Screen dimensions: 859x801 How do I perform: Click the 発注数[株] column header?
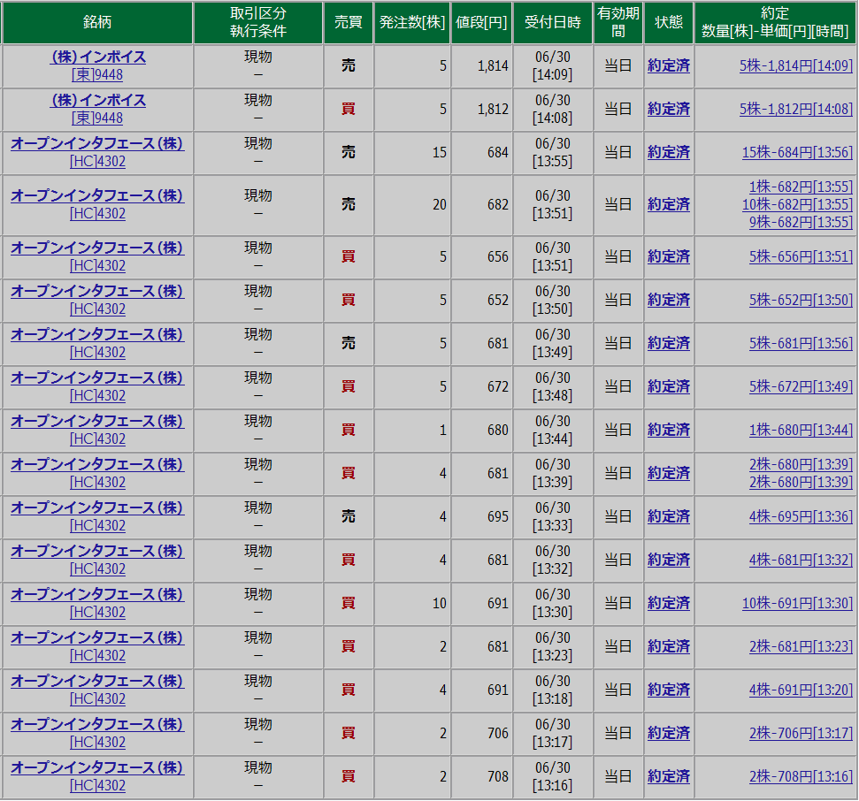click(x=412, y=22)
